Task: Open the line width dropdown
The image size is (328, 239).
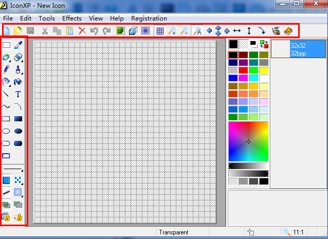Action: click(14, 170)
